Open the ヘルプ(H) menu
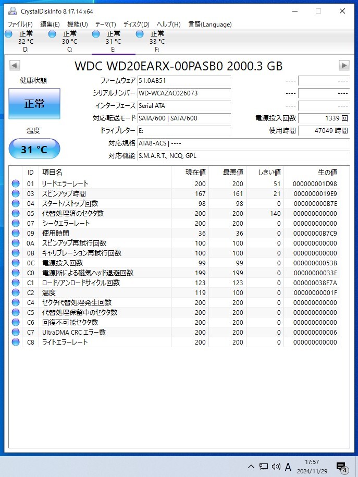This screenshot has width=358, height=477. pos(168,25)
